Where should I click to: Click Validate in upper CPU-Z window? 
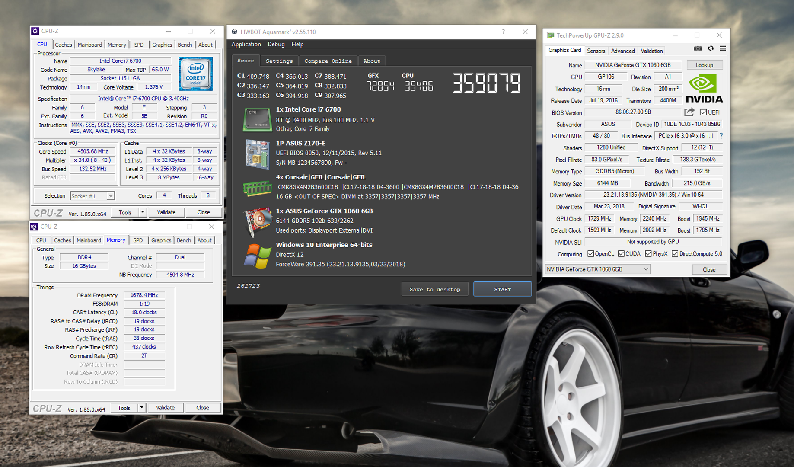point(166,212)
